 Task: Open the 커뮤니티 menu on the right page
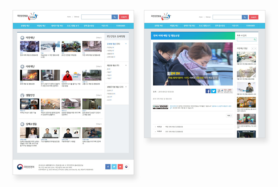(235, 26)
